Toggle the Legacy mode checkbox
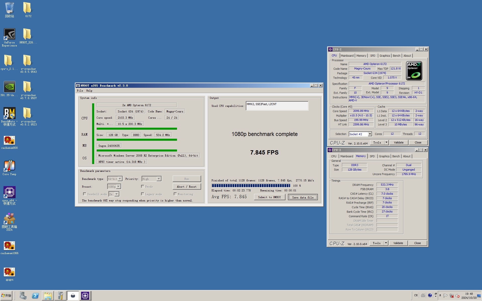This screenshot has height=301, width=482. [143, 194]
